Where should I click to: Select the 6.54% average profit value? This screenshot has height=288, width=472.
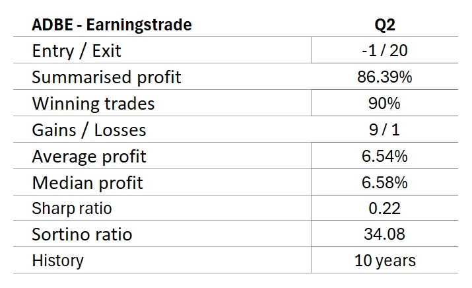384,157
